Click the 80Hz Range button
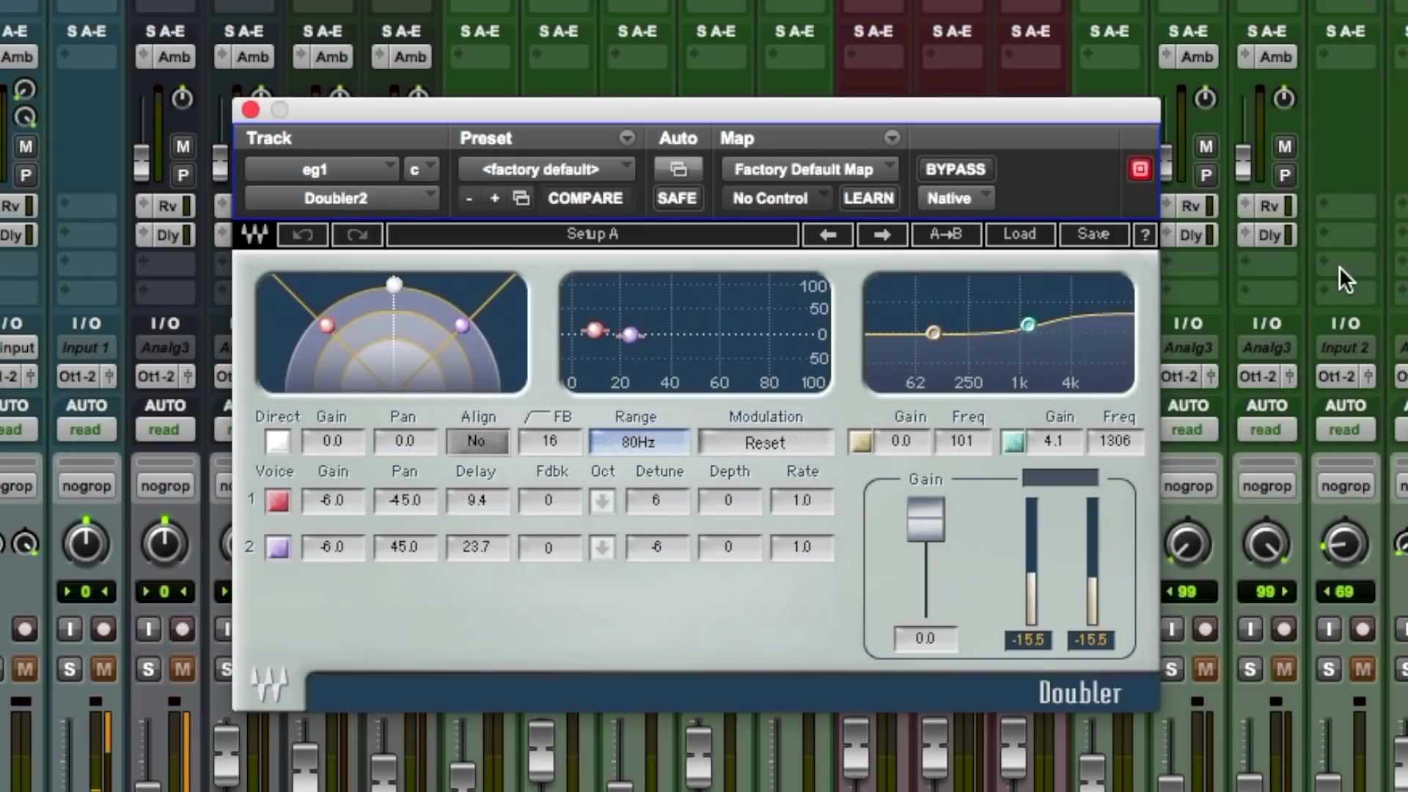Screen dimensions: 1408x792 pyautogui.click(x=638, y=442)
